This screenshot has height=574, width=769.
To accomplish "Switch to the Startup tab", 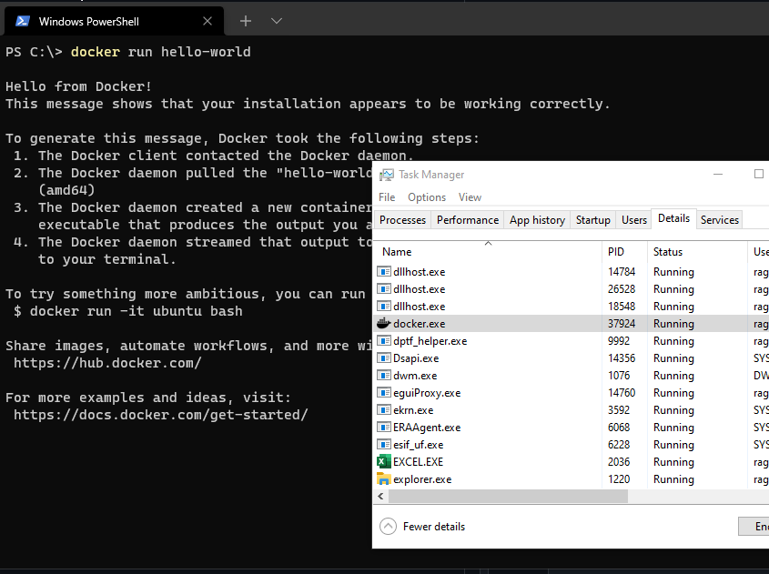I will click(593, 220).
